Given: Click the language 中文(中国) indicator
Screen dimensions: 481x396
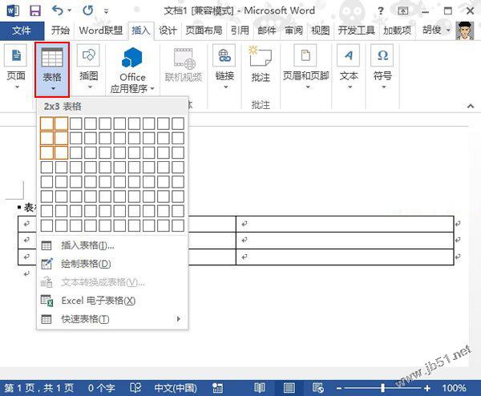Looking at the screenshot, I should point(175,388).
